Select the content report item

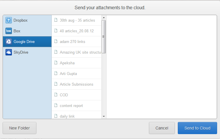click(71, 106)
